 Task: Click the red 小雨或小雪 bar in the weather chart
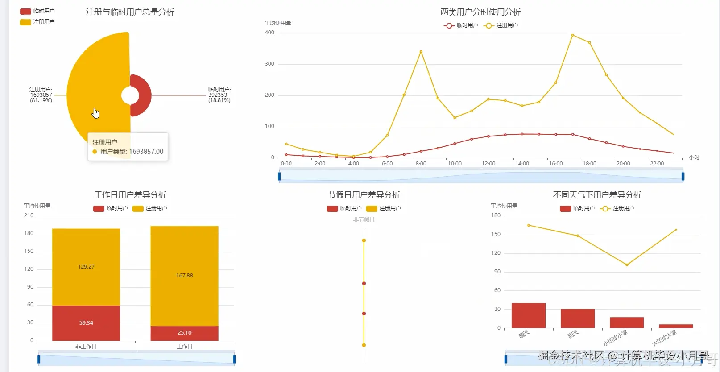click(627, 323)
